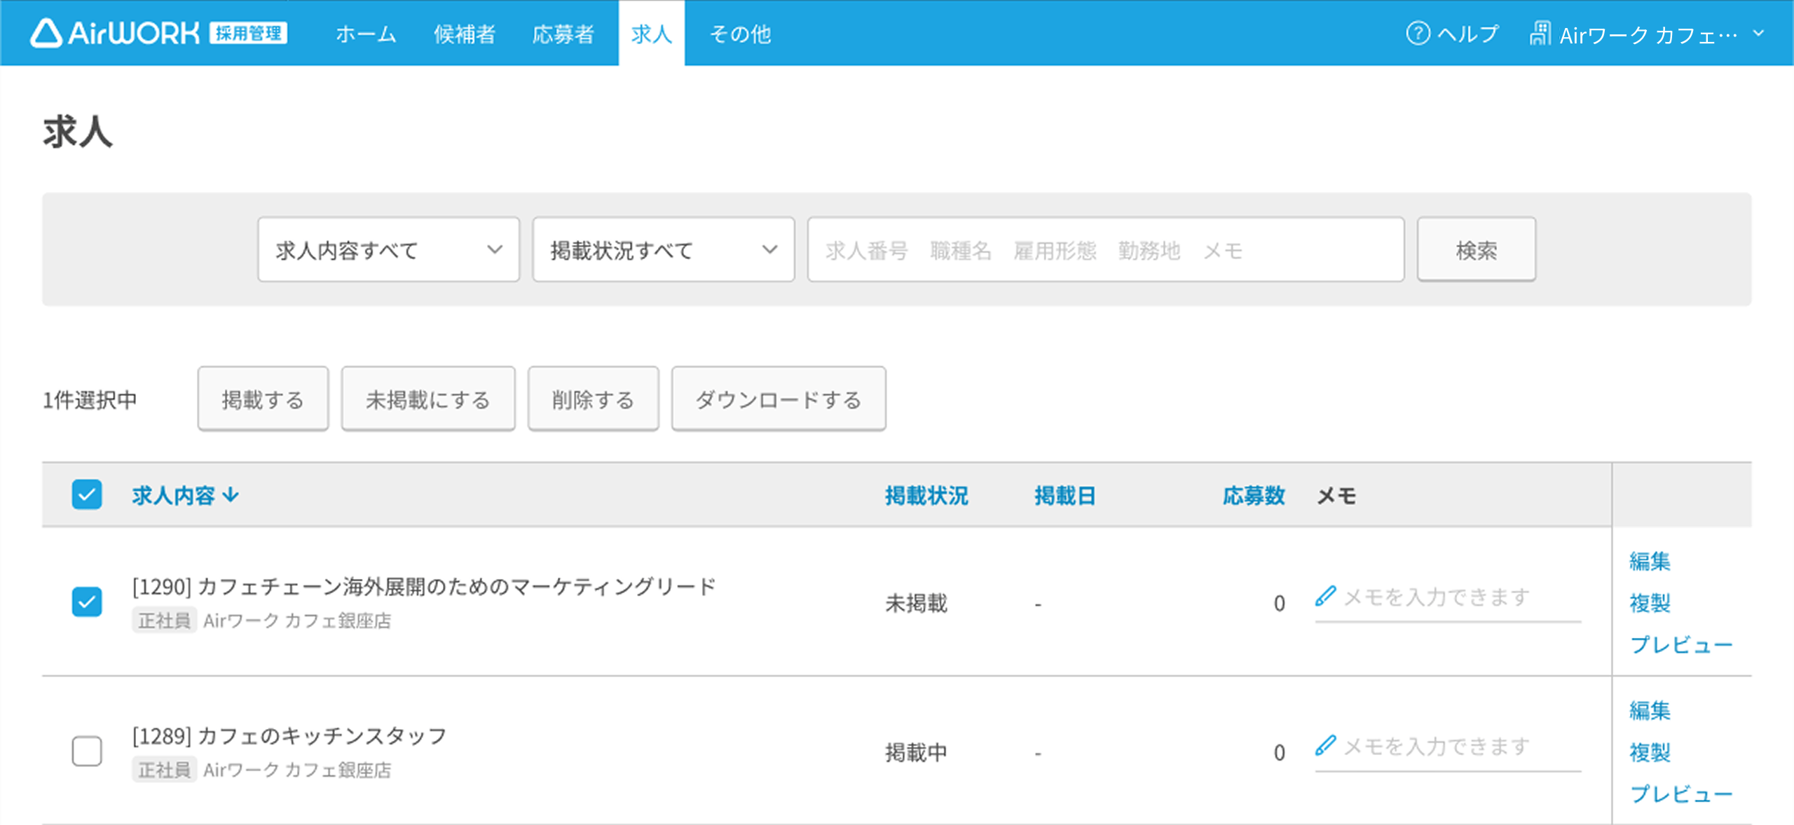Image resolution: width=1794 pixels, height=825 pixels.
Task: Click the 検索 button
Action: point(1477,249)
